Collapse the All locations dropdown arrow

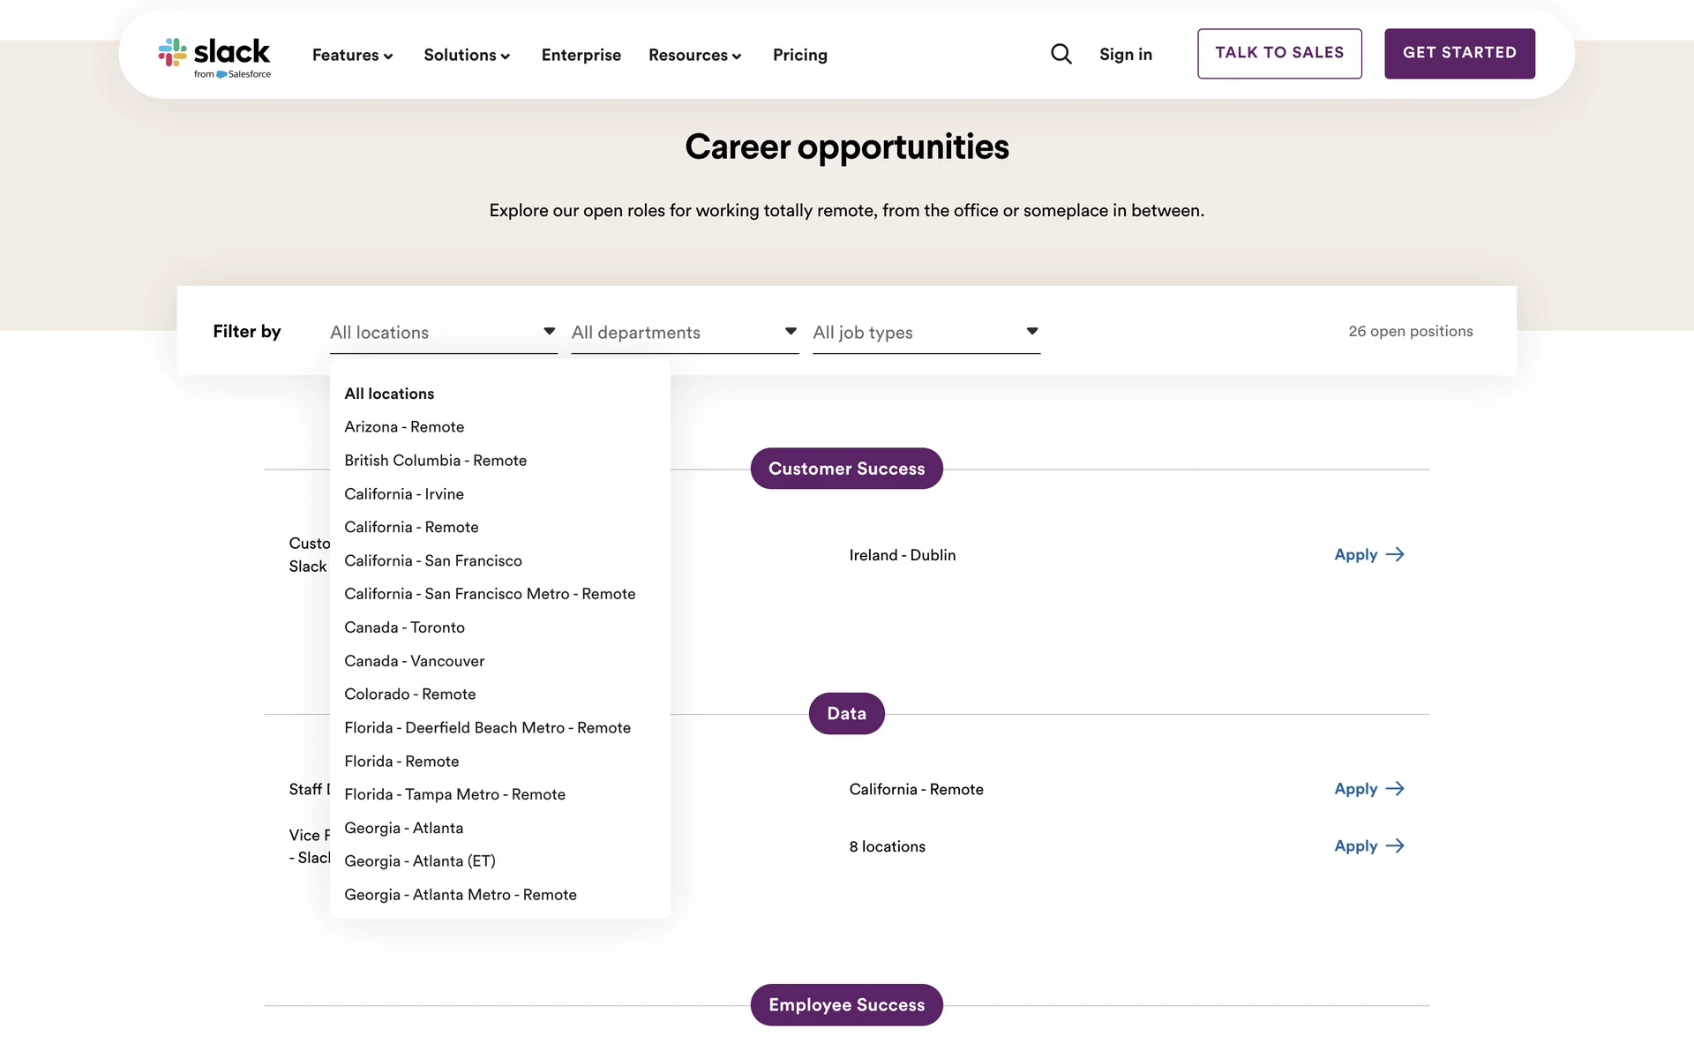[x=549, y=332]
